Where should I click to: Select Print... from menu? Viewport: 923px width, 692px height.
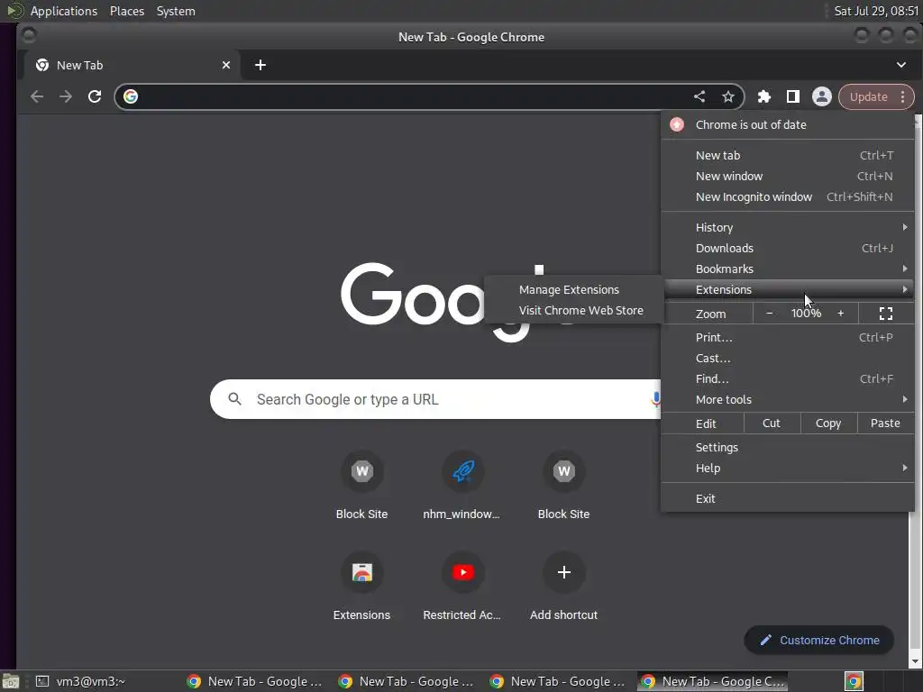coord(788,337)
